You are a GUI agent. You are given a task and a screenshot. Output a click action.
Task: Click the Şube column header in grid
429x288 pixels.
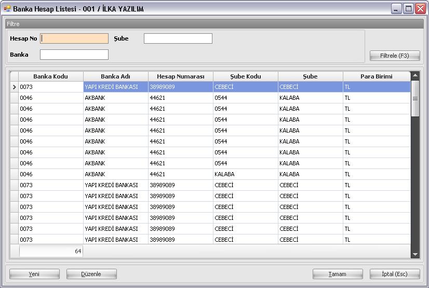pyautogui.click(x=310, y=76)
